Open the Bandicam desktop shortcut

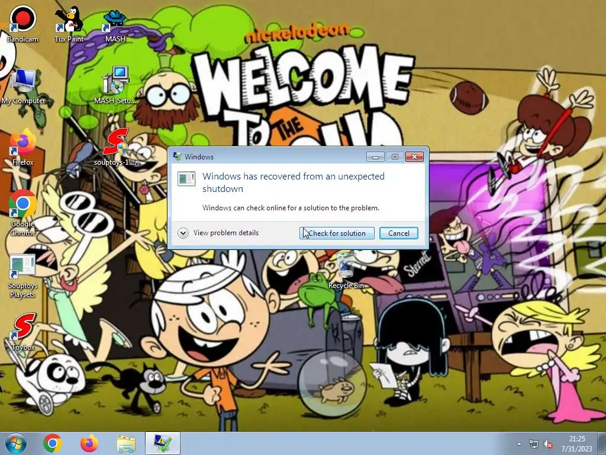(x=23, y=24)
